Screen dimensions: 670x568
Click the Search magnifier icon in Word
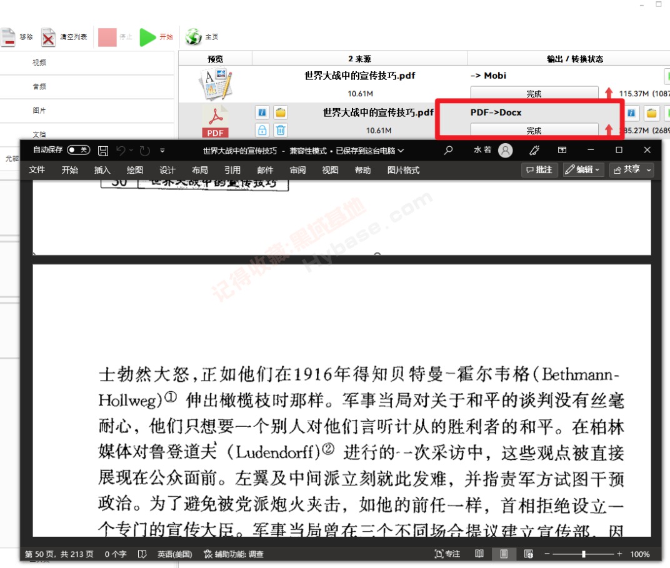click(x=448, y=151)
